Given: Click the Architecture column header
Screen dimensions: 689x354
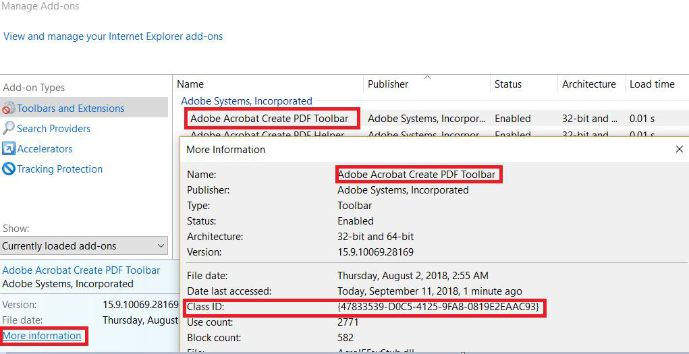Looking at the screenshot, I should pyautogui.click(x=588, y=84).
